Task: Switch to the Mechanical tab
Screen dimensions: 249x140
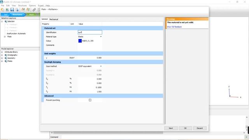Action: point(54,19)
